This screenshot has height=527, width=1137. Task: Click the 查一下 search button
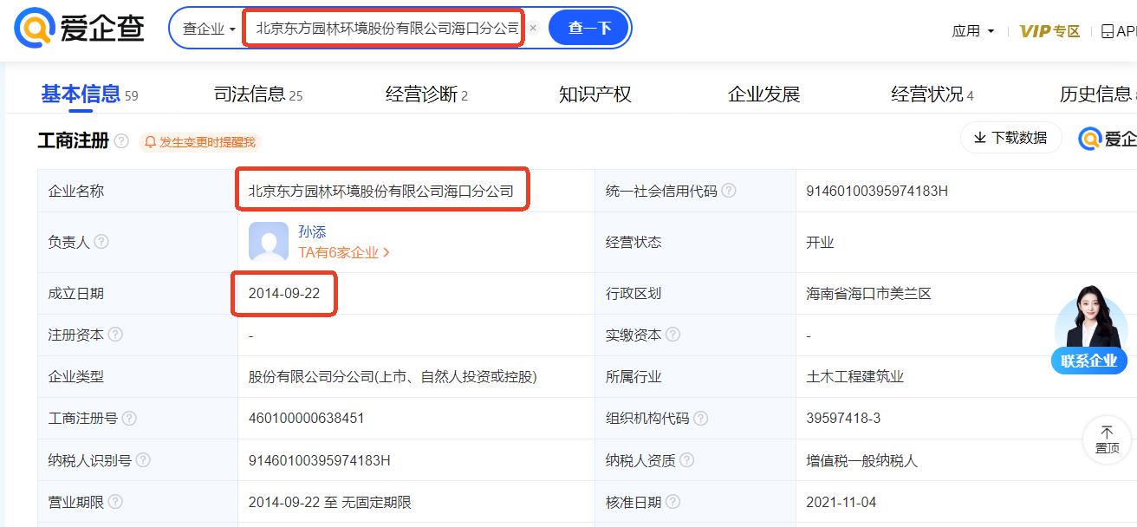(589, 29)
